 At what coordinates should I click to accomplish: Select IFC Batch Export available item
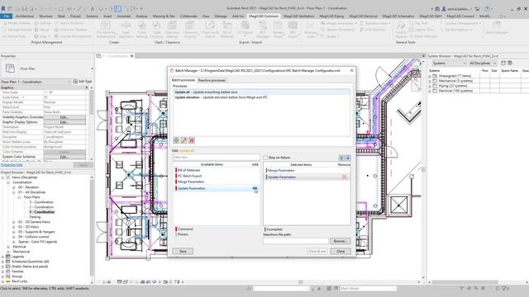189,176
